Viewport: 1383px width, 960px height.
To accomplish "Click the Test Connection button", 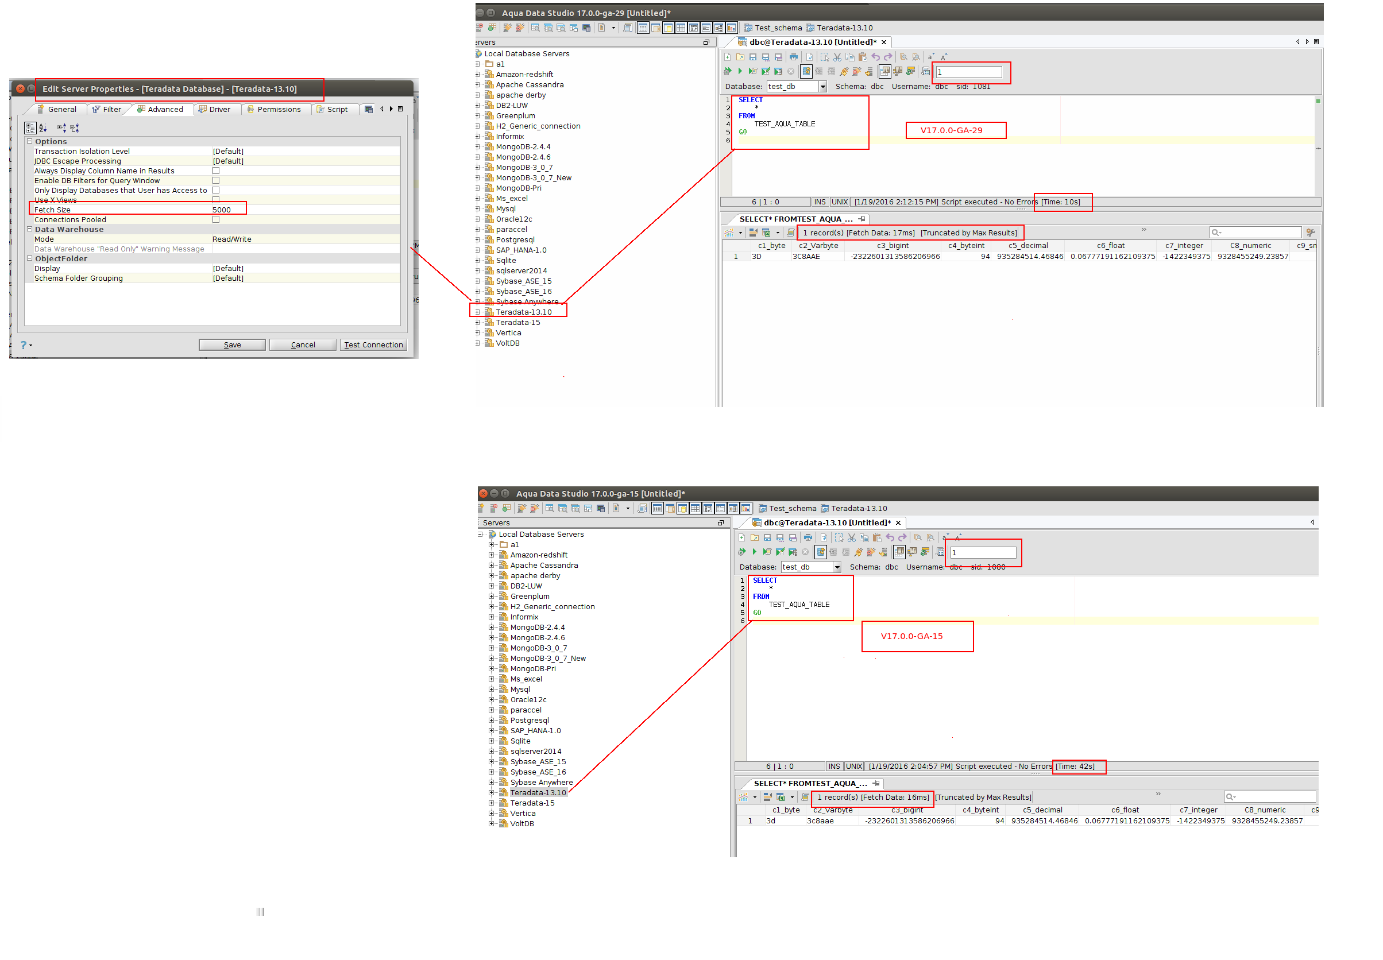I will pyautogui.click(x=373, y=344).
